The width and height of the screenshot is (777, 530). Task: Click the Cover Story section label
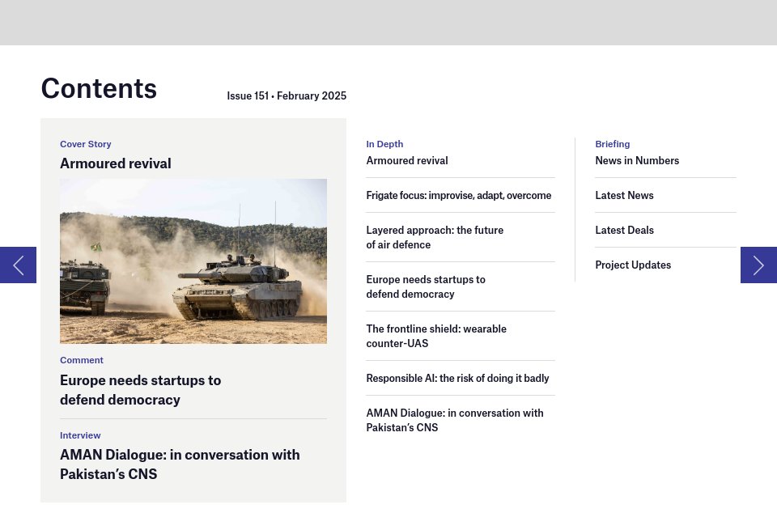coord(86,144)
